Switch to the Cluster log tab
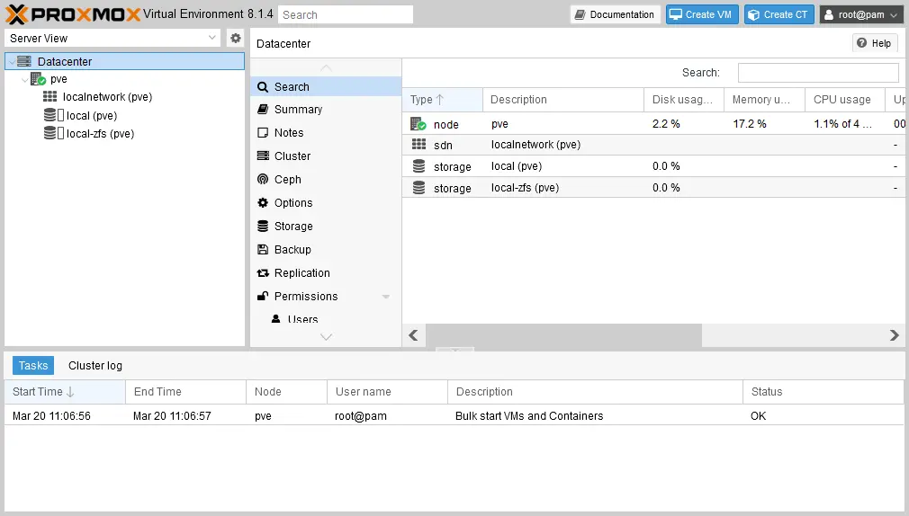909x516 pixels. coord(95,366)
